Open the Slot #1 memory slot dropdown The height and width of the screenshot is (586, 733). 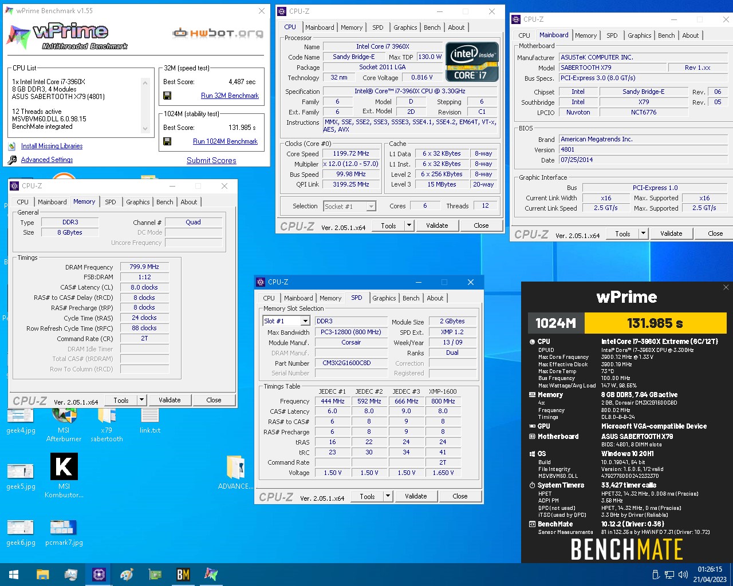point(305,321)
